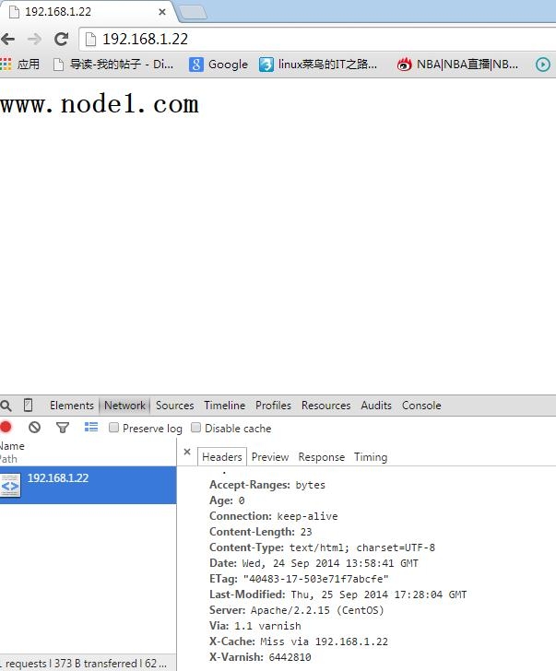The width and height of the screenshot is (556, 671).
Task: Enable the Preserve log checkbox
Action: coord(113,428)
